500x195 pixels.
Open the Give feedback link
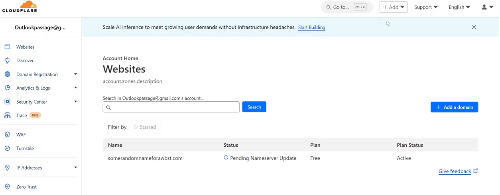pos(455,171)
